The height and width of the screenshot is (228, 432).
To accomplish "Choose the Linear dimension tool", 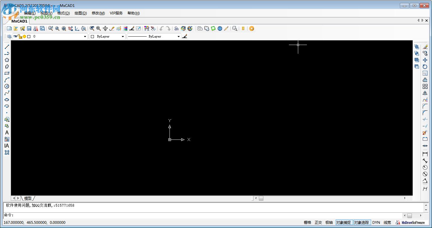I will [425, 154].
